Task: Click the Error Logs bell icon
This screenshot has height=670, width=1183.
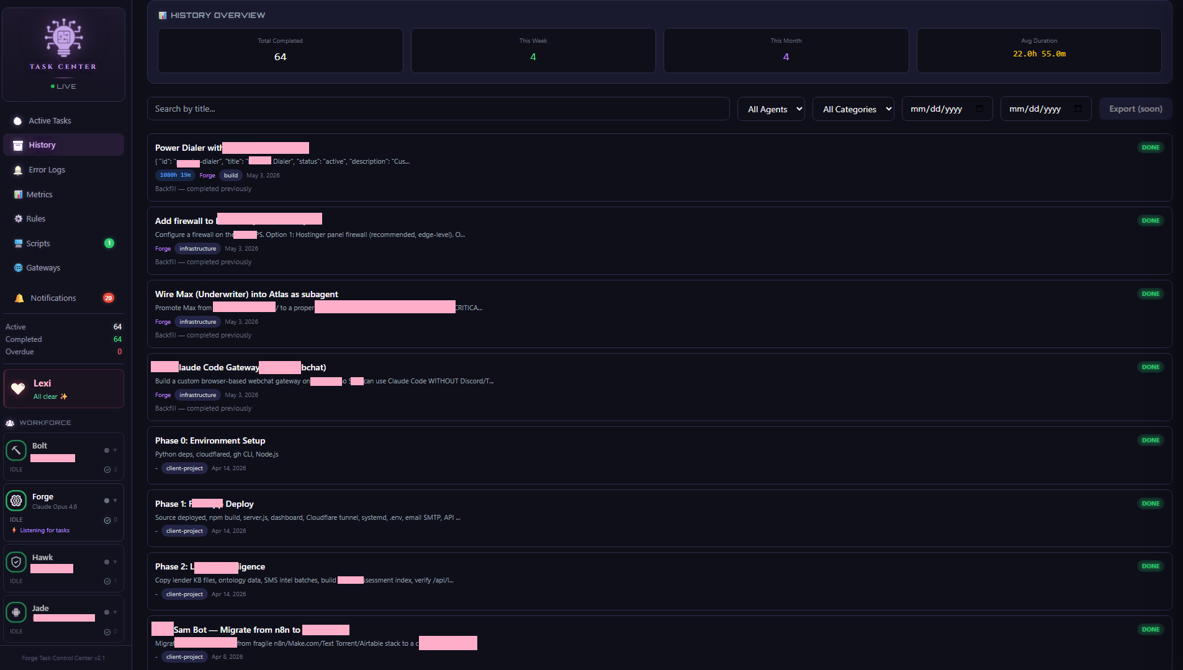Action: click(18, 170)
